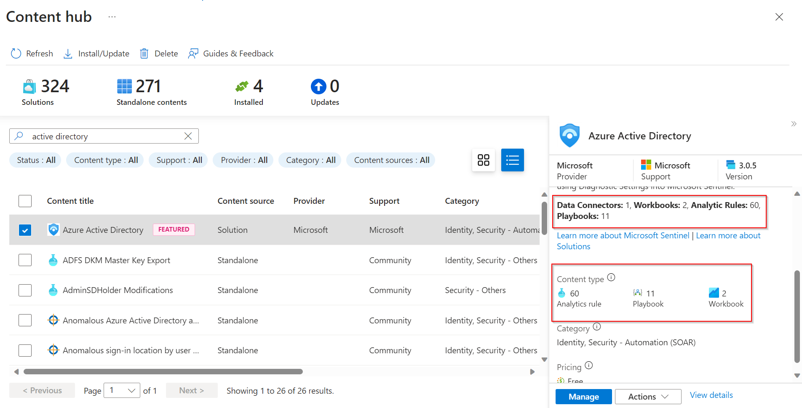Screen dimensions: 802x408
Task: Check the Anomalous sign-in location checkbox
Action: pos(25,350)
